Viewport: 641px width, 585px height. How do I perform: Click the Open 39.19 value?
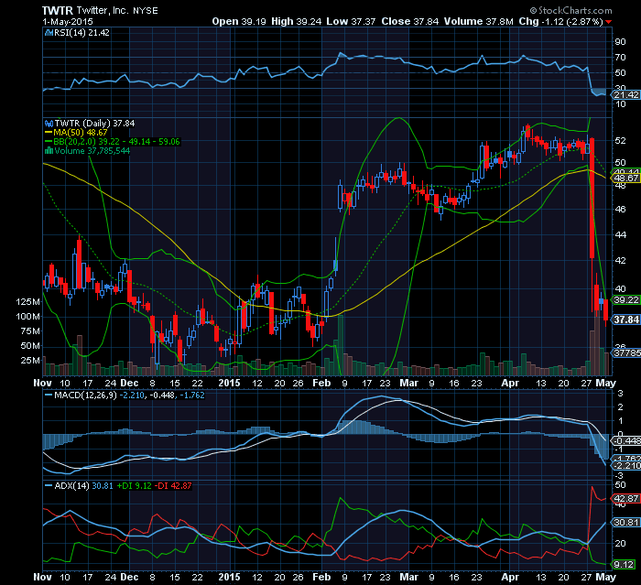[x=239, y=22]
